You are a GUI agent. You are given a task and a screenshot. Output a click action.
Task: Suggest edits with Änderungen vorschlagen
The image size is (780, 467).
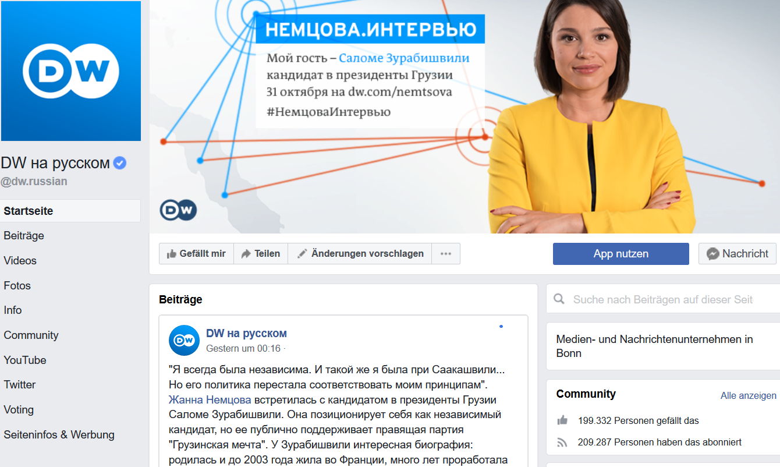coord(360,254)
